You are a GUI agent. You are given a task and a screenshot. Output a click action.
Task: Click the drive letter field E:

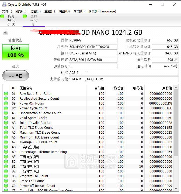point(93,66)
